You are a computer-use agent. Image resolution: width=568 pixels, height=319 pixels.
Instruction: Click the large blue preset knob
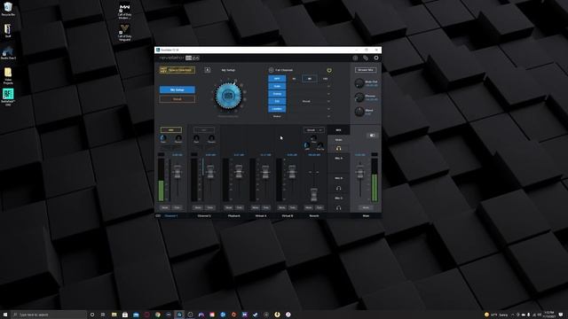228,96
